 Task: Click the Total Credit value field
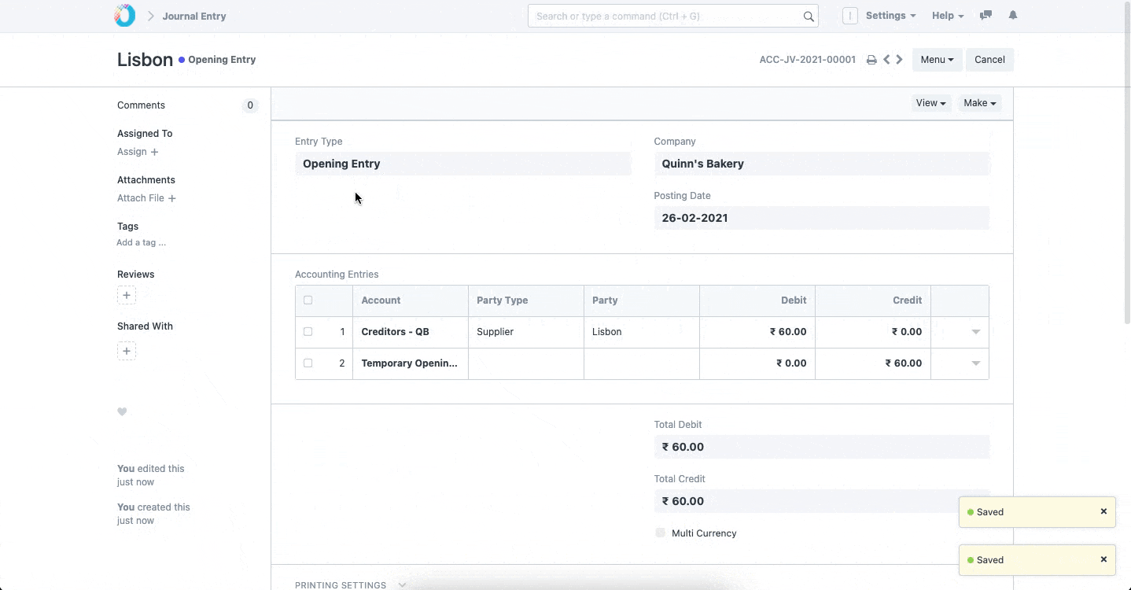[822, 501]
